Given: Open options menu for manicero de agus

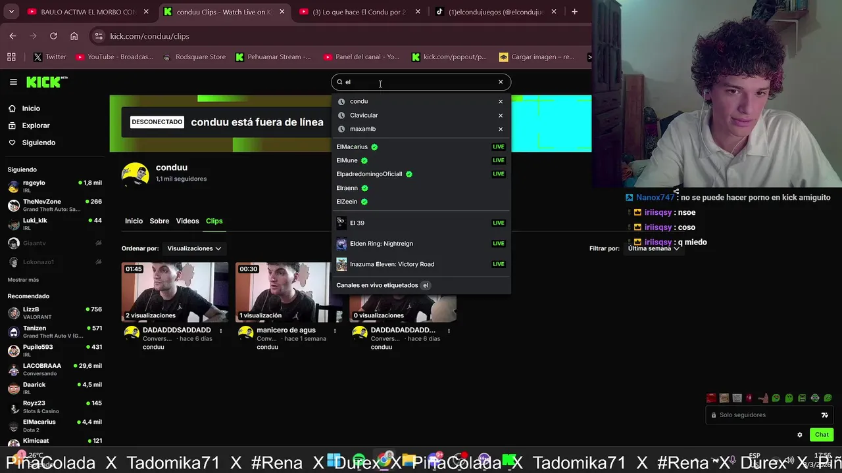Looking at the screenshot, I should 335,331.
